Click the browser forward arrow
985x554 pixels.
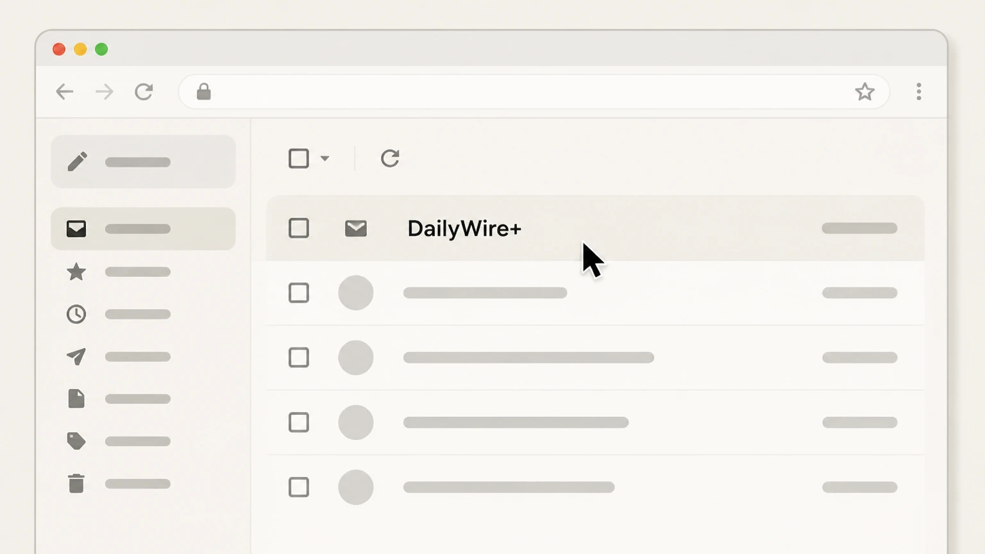click(x=104, y=92)
